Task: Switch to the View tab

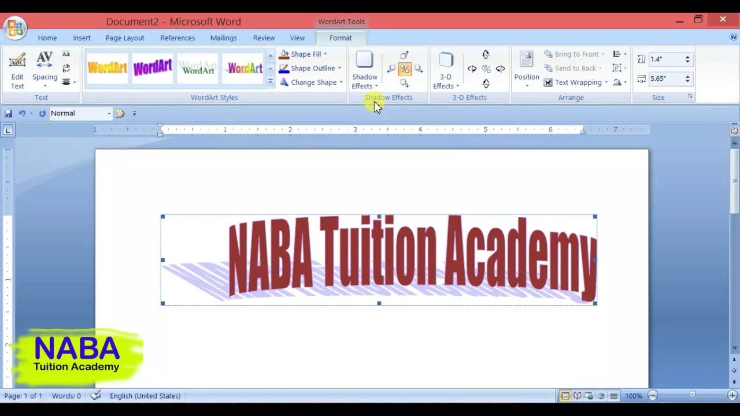Action: pos(297,38)
